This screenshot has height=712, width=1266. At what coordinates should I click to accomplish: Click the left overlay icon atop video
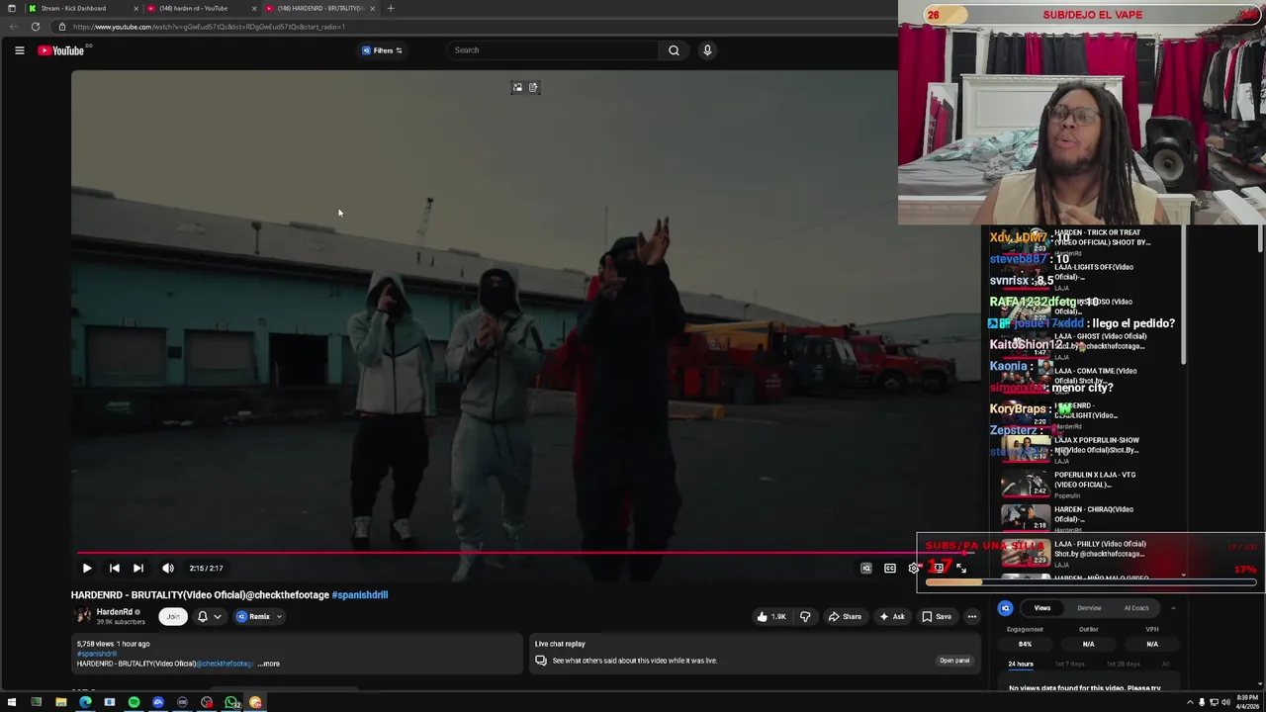517,88
